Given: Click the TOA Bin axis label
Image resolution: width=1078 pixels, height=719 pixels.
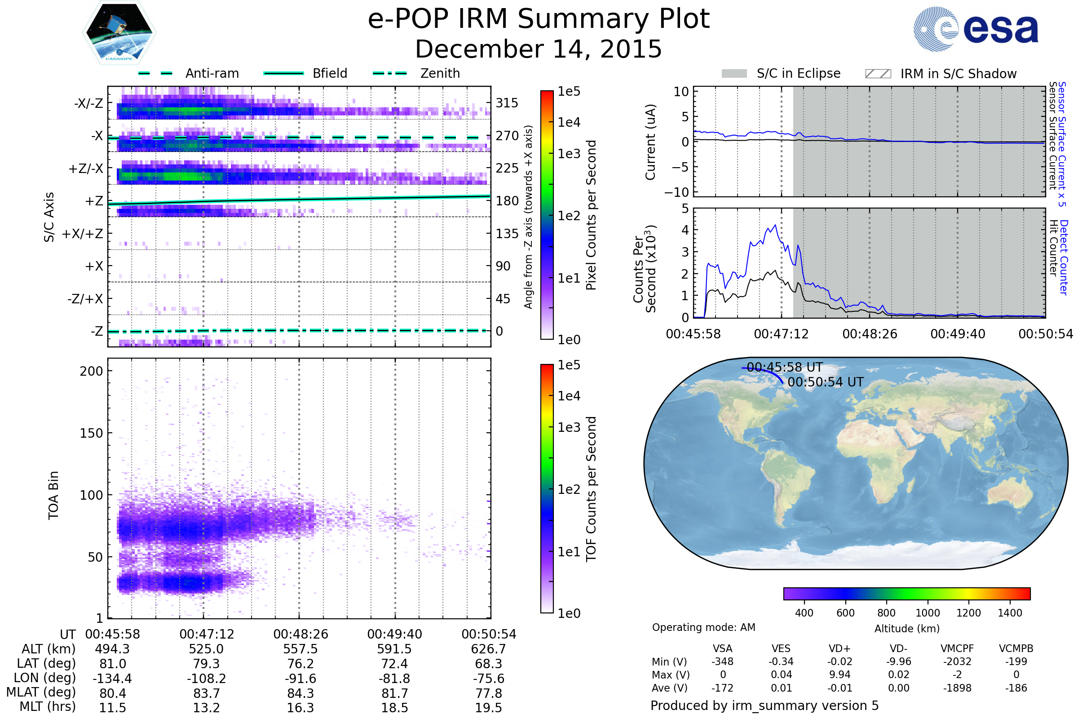Looking at the screenshot, I should pos(53,495).
